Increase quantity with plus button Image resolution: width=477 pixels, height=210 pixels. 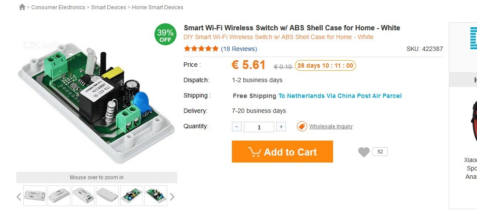pos(281,127)
